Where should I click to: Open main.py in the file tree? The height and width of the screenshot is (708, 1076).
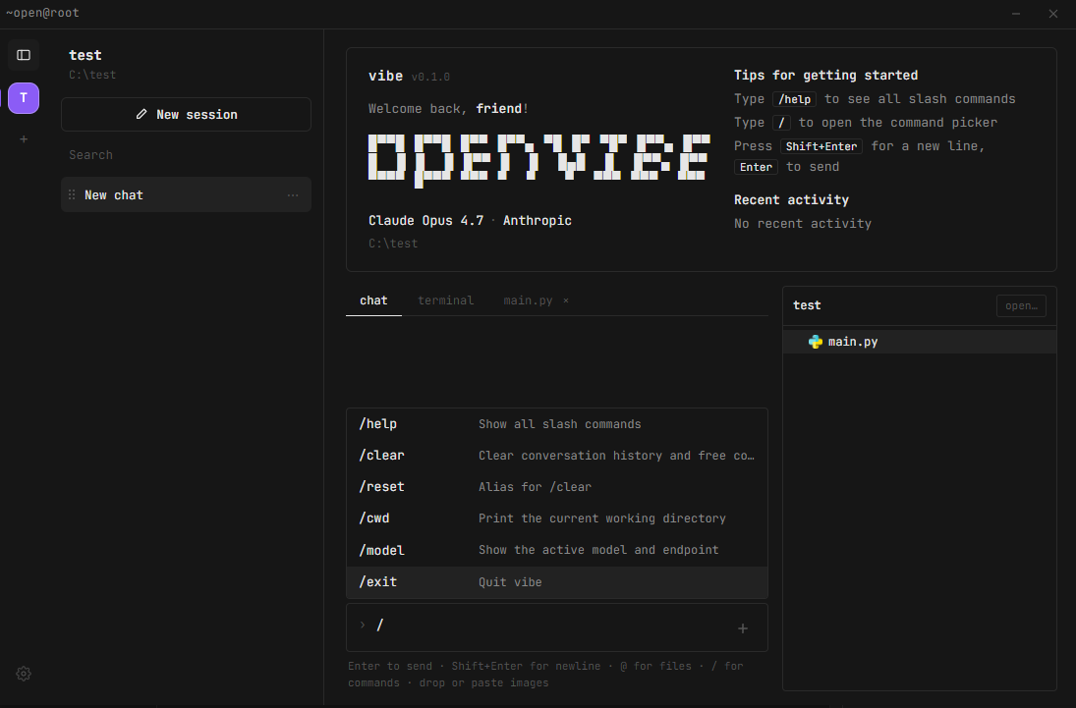click(x=920, y=342)
